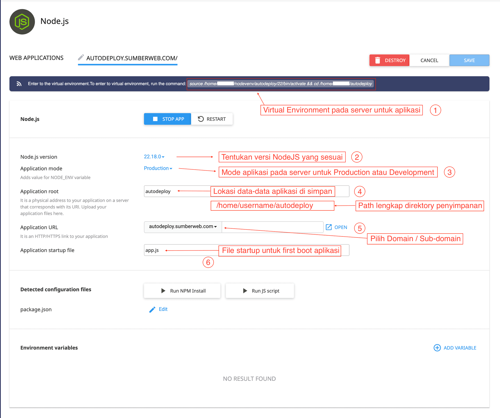Viewport: 500px width, 418px height.
Task: Expand the autodeploy.sumberweb.com domain selector
Action: point(183,227)
